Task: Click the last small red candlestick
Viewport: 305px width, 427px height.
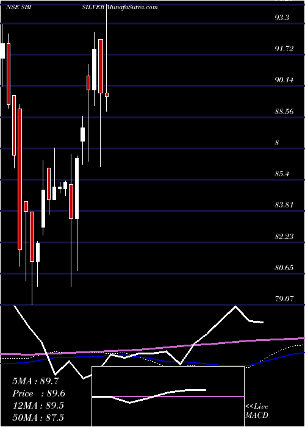Action: (x=107, y=95)
